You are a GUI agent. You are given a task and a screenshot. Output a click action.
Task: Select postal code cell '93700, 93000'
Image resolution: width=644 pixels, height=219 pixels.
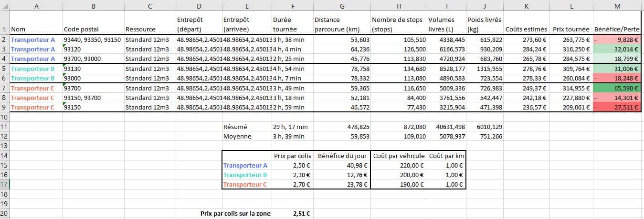pos(93,59)
